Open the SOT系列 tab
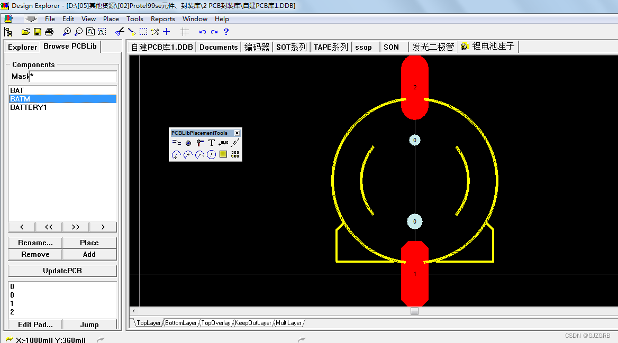This screenshot has width=618, height=343. click(x=291, y=47)
